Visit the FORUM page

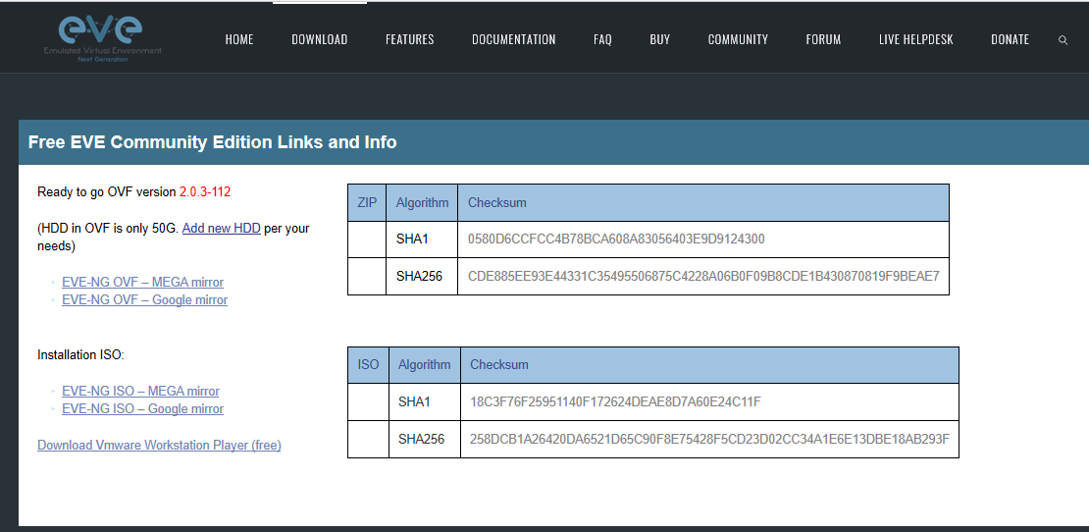pyautogui.click(x=824, y=39)
